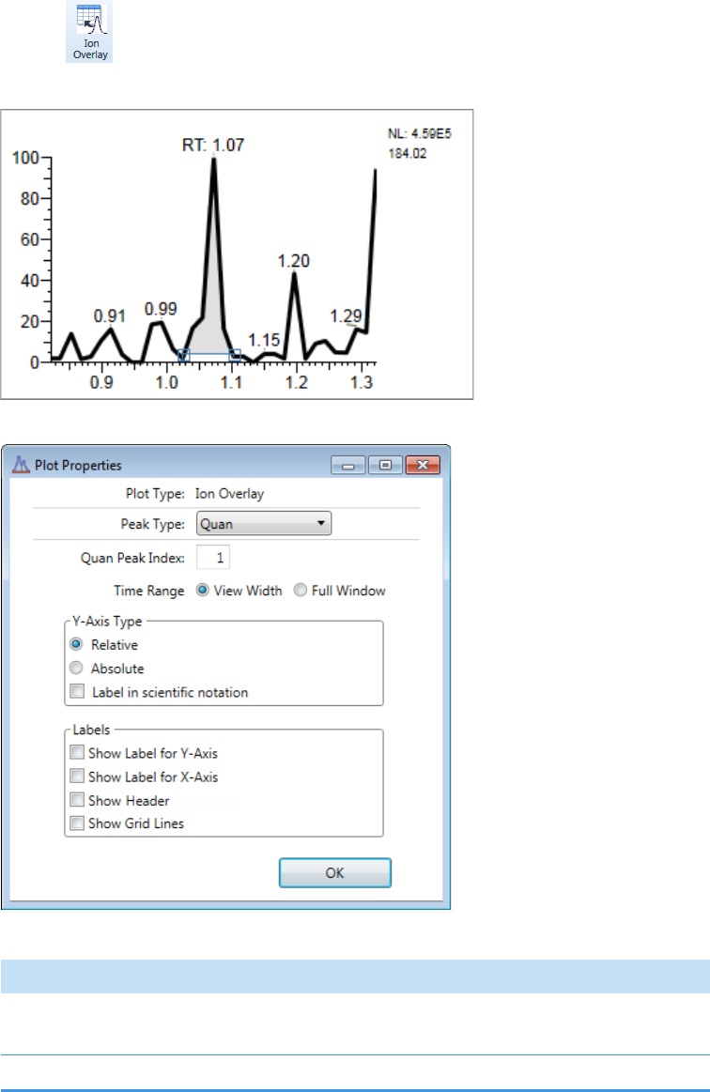Click the 184.02 mass label
The image size is (710, 1092).
click(x=407, y=153)
